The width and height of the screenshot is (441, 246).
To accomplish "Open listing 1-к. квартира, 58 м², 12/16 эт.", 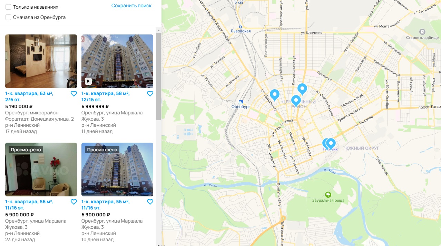I will point(106,96).
